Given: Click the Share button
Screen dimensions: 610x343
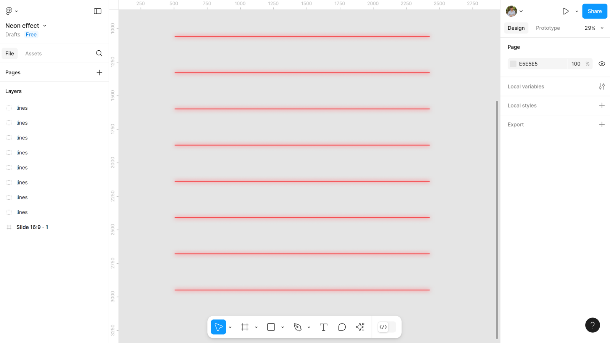Looking at the screenshot, I should coord(594,11).
